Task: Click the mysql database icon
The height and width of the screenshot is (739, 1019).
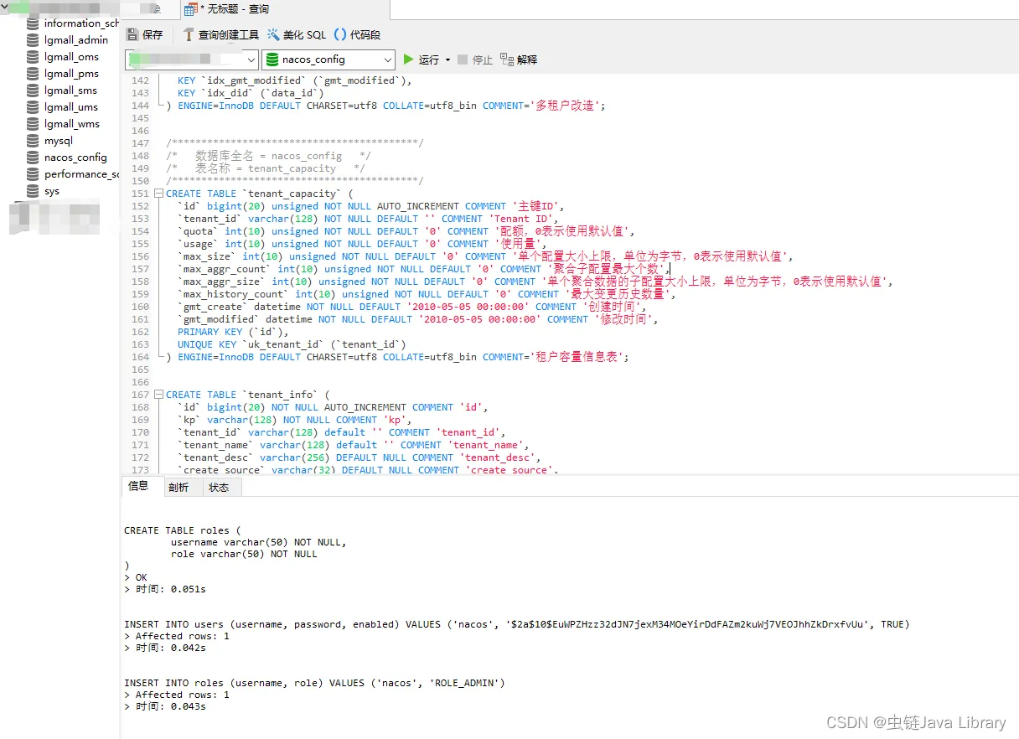Action: (x=32, y=141)
